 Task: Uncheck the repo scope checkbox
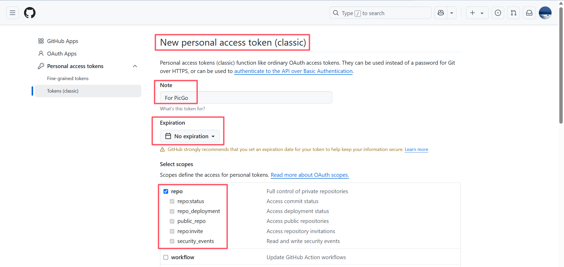click(x=166, y=191)
